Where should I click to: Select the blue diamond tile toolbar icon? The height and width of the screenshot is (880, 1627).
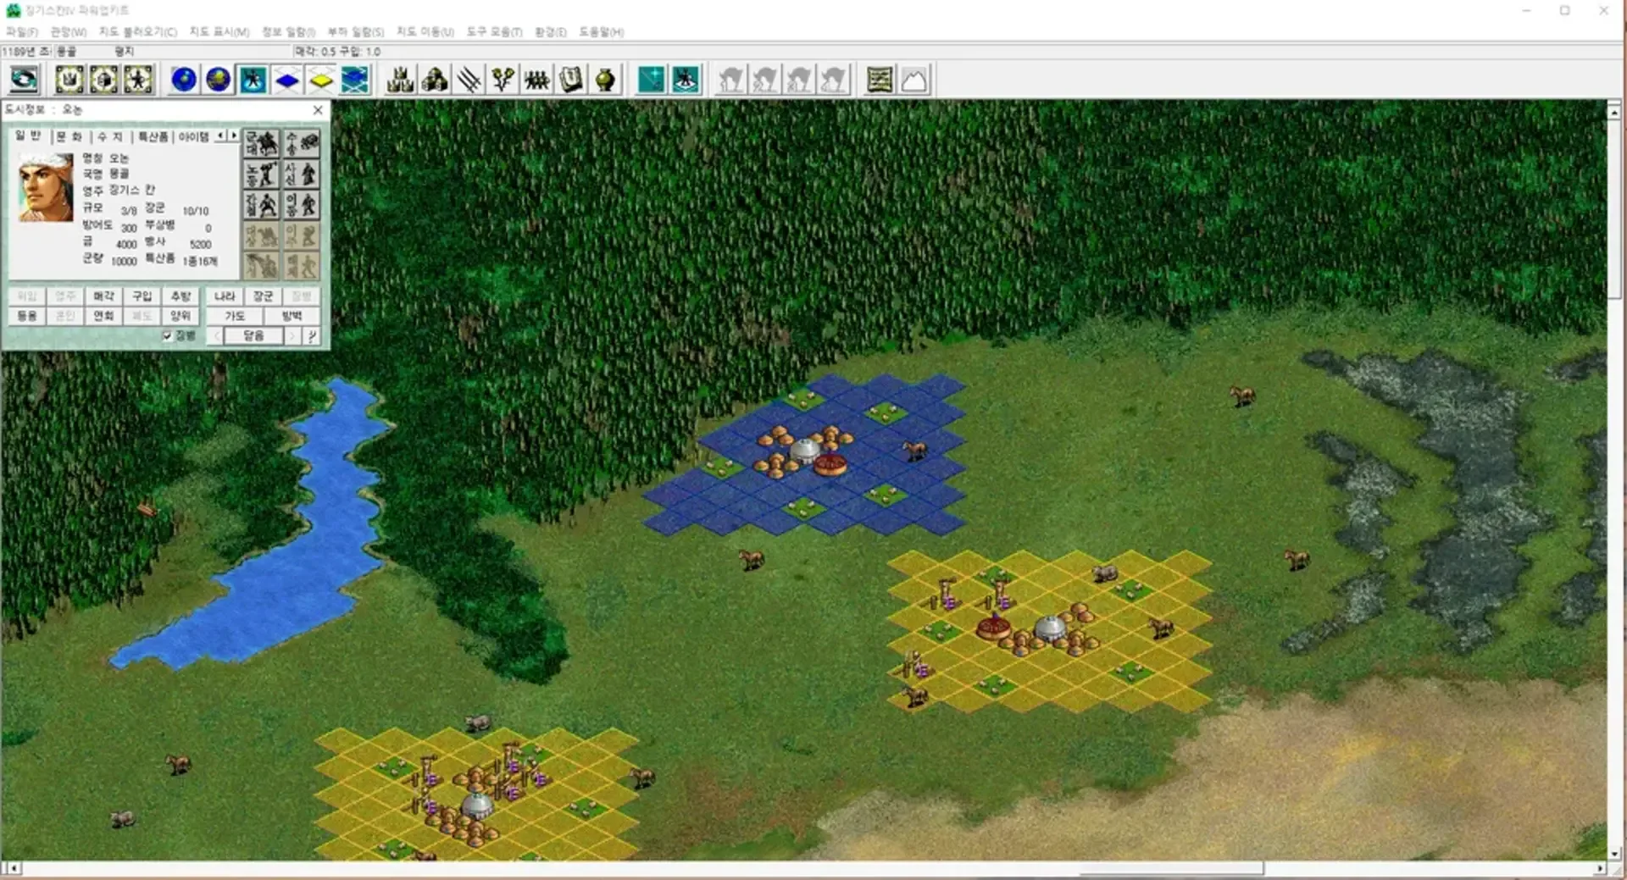[x=287, y=80]
